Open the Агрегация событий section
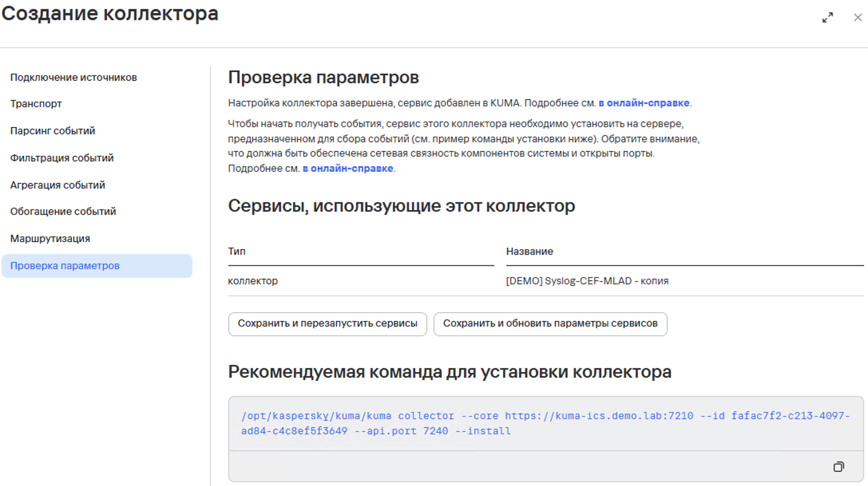 pos(58,185)
